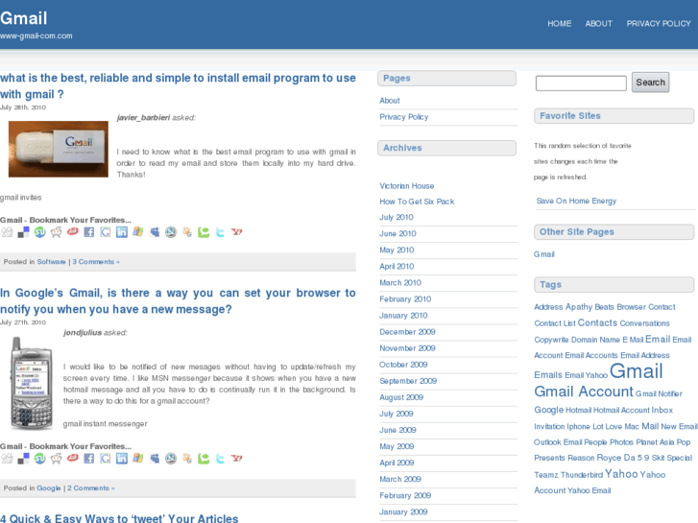698x523 pixels.
Task: Share javier_barbieri post on Facebook
Action: (x=89, y=232)
